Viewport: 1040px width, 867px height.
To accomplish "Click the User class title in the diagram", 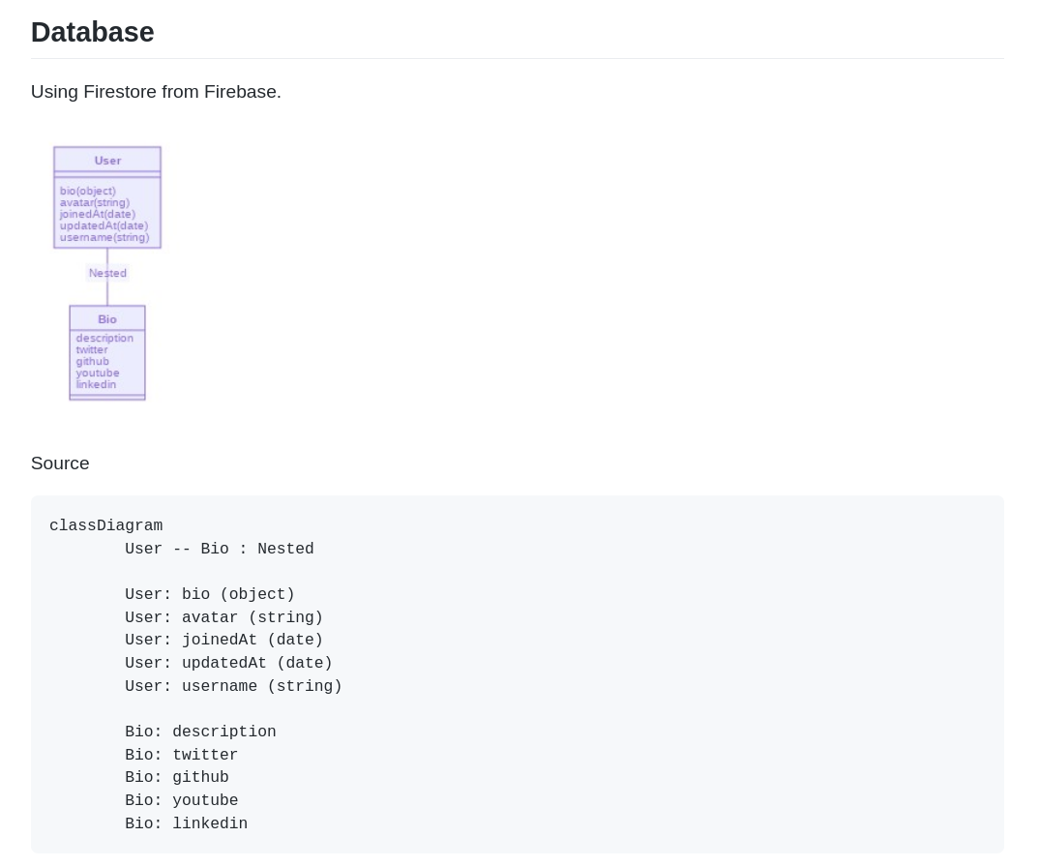I will click(107, 161).
